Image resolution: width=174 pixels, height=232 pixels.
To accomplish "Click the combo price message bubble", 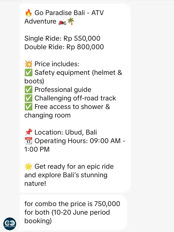I will pyautogui.click(x=73, y=212).
